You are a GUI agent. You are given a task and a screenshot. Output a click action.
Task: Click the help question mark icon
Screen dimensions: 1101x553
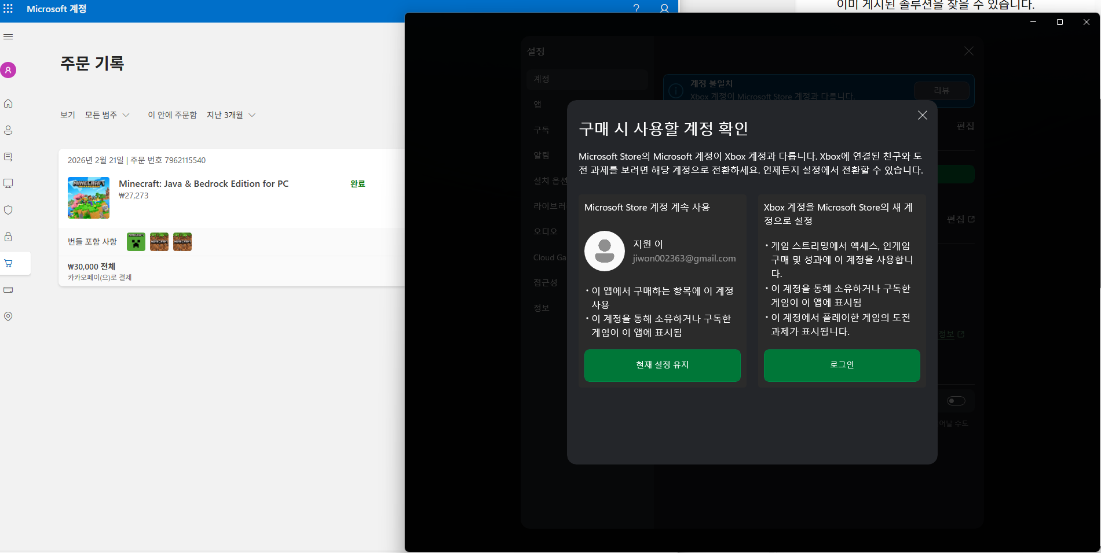pos(636,9)
